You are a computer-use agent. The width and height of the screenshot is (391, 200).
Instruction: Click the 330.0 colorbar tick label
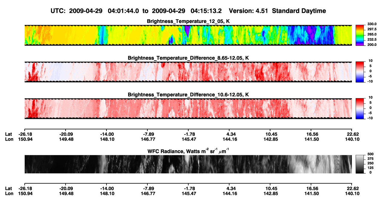(x=372, y=24)
